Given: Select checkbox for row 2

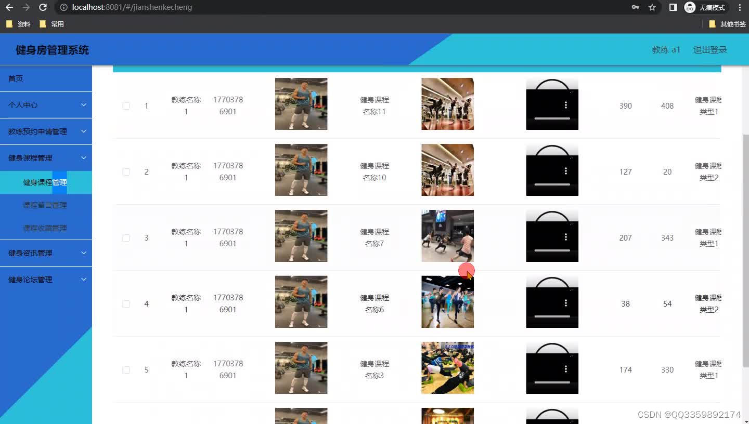Looking at the screenshot, I should [x=126, y=171].
